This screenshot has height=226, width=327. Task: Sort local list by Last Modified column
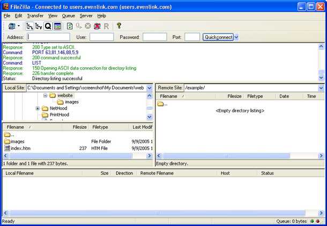(x=142, y=127)
